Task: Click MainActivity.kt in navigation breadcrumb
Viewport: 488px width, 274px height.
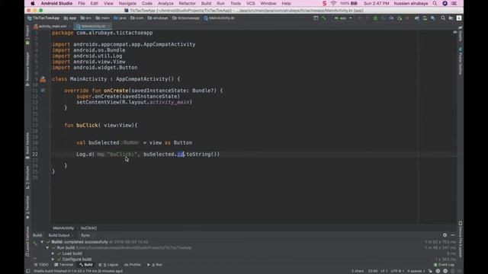Action: pyautogui.click(x=219, y=18)
